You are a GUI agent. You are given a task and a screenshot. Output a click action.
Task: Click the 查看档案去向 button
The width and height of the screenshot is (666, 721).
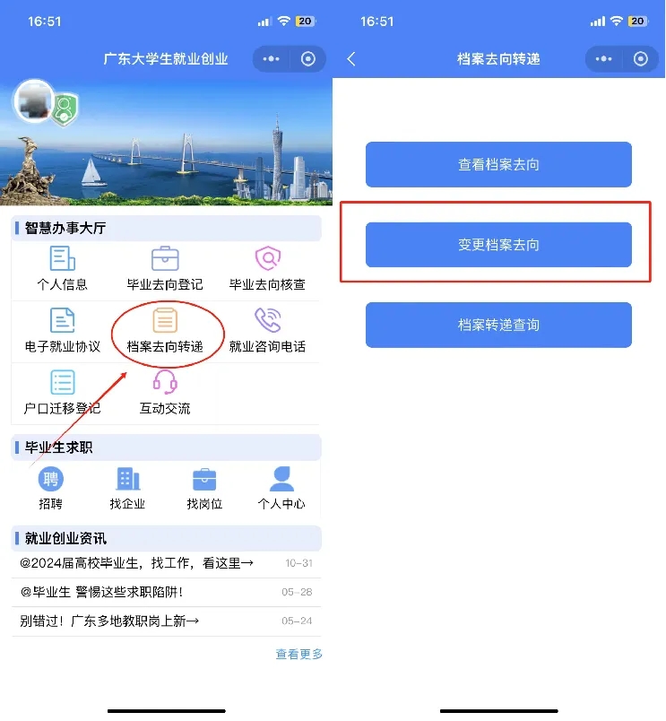pyautogui.click(x=498, y=164)
